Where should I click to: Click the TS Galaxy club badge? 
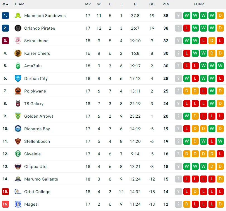(18, 104)
